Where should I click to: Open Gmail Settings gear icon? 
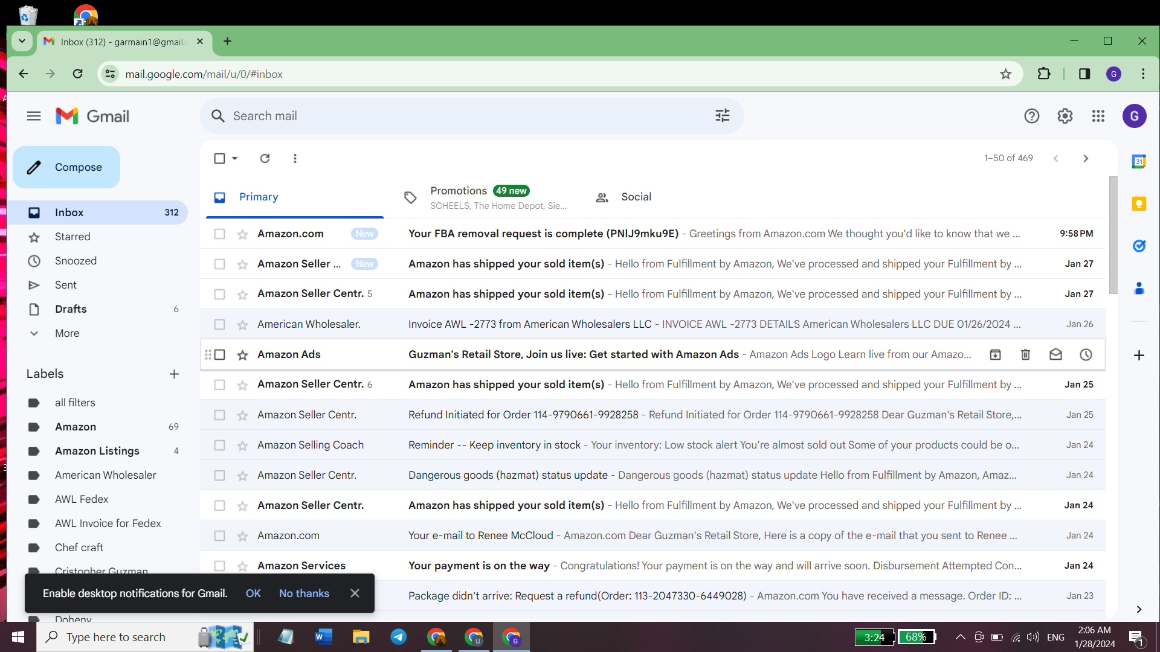click(1065, 116)
